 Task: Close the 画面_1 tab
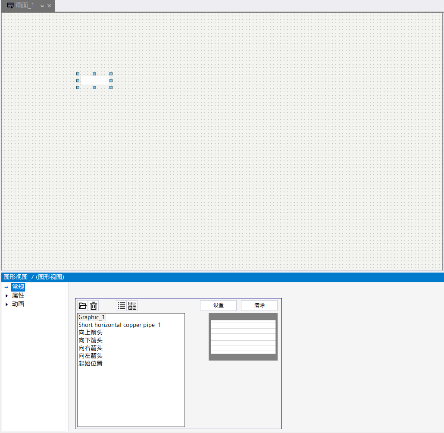click(49, 6)
